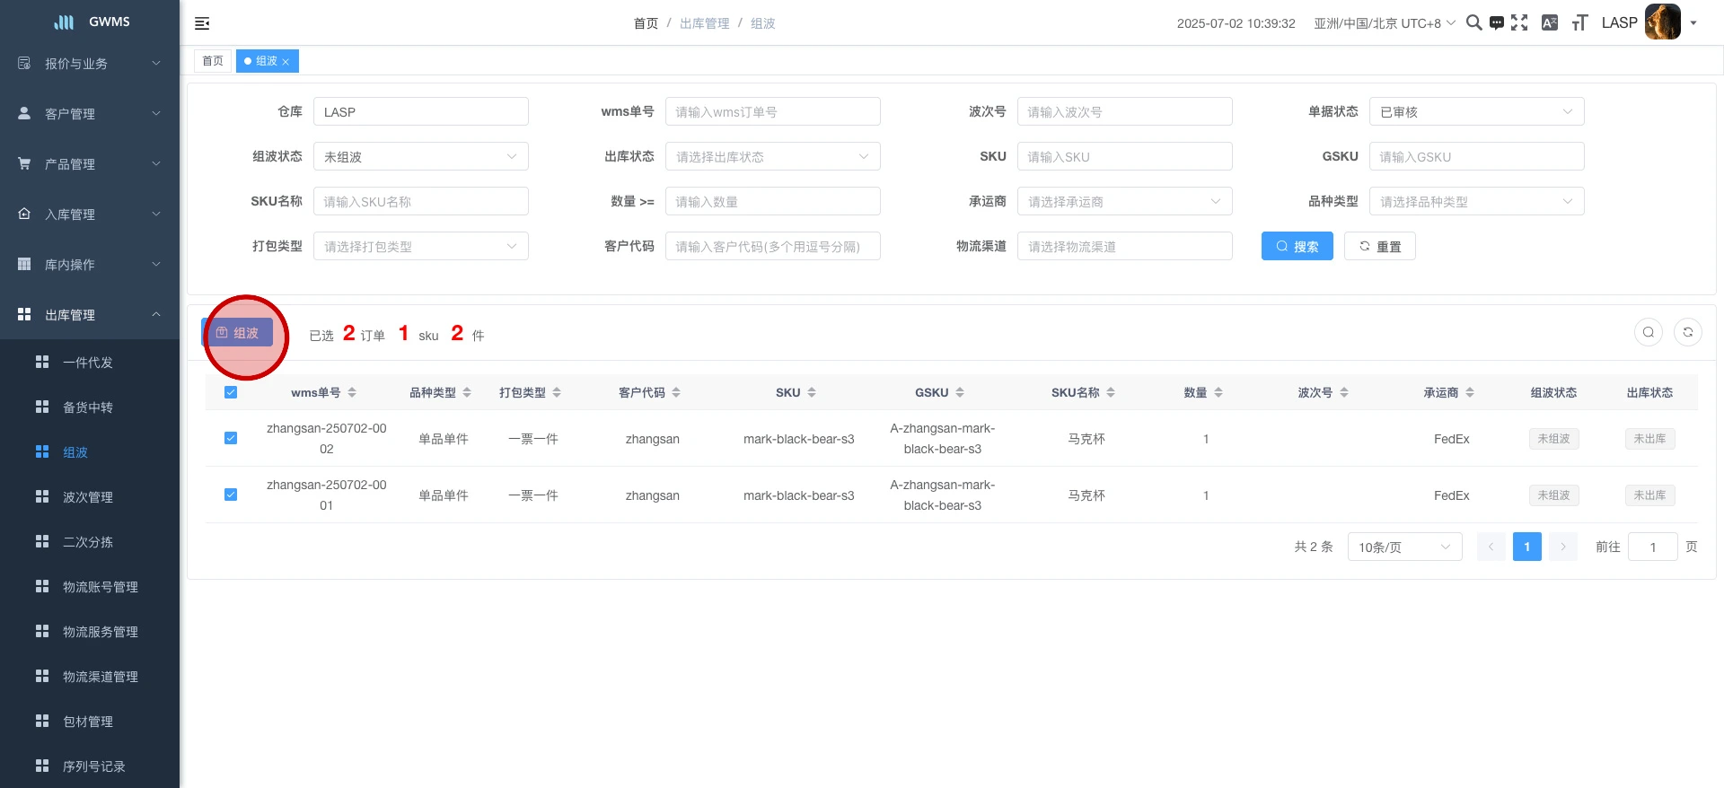The height and width of the screenshot is (788, 1724).
Task: Click the 重置 reset button
Action: click(1379, 247)
